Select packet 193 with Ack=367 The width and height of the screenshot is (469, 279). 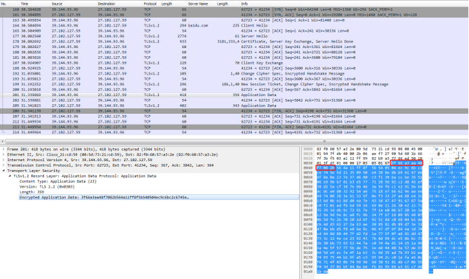pos(234,79)
